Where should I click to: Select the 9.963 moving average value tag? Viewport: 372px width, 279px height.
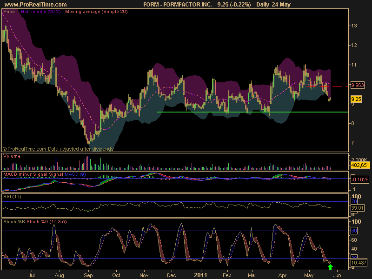coord(358,85)
